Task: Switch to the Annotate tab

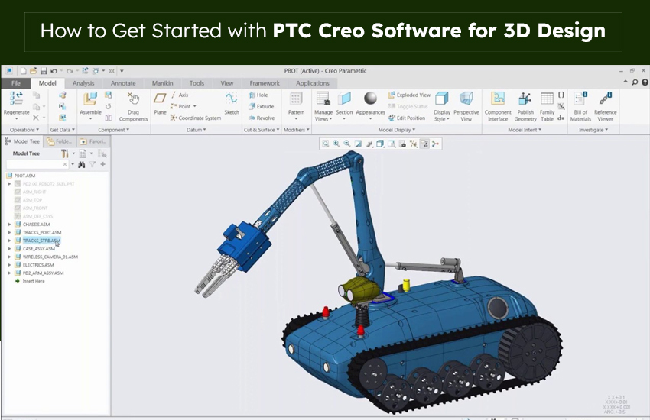Action: click(123, 83)
